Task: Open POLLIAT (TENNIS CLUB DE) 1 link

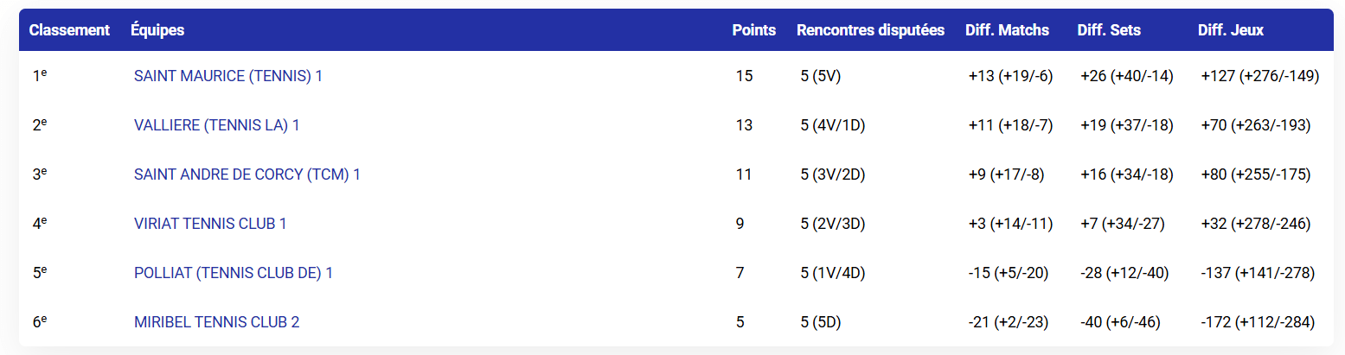Action: coord(233,273)
